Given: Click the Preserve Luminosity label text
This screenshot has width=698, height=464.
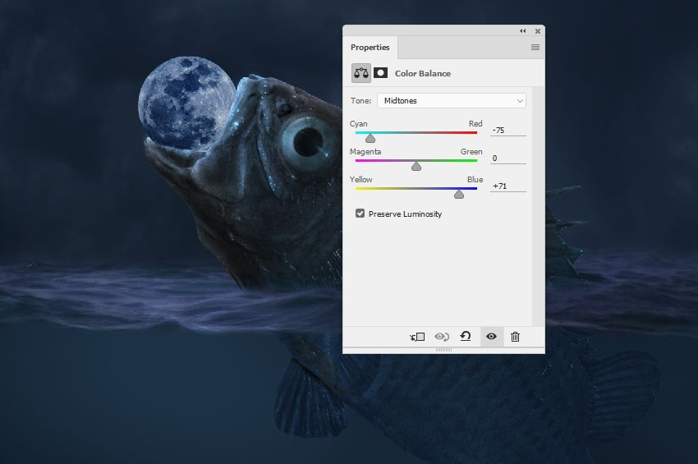Looking at the screenshot, I should coord(405,214).
